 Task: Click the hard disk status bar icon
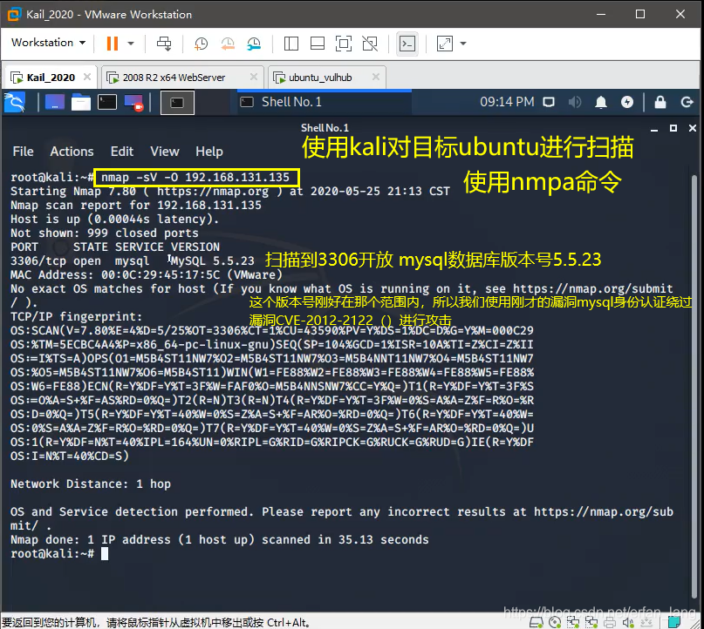[537, 622]
